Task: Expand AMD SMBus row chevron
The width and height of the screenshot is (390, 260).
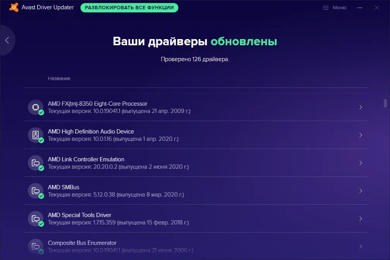Action: (361, 191)
